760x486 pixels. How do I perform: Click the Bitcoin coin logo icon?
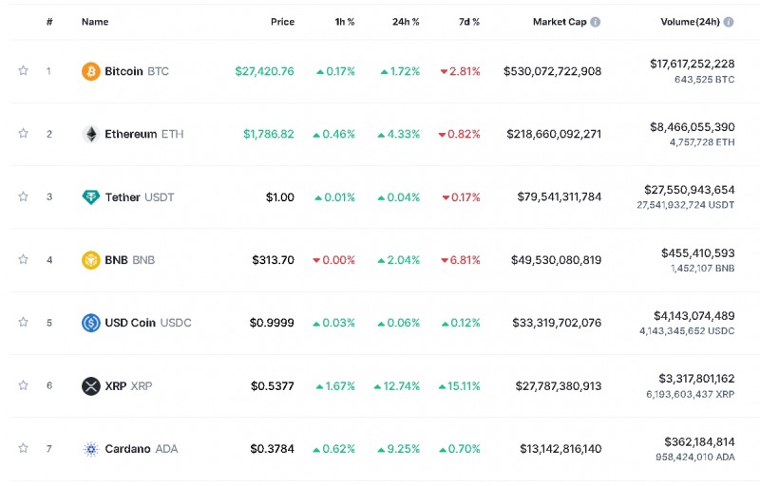(x=90, y=71)
